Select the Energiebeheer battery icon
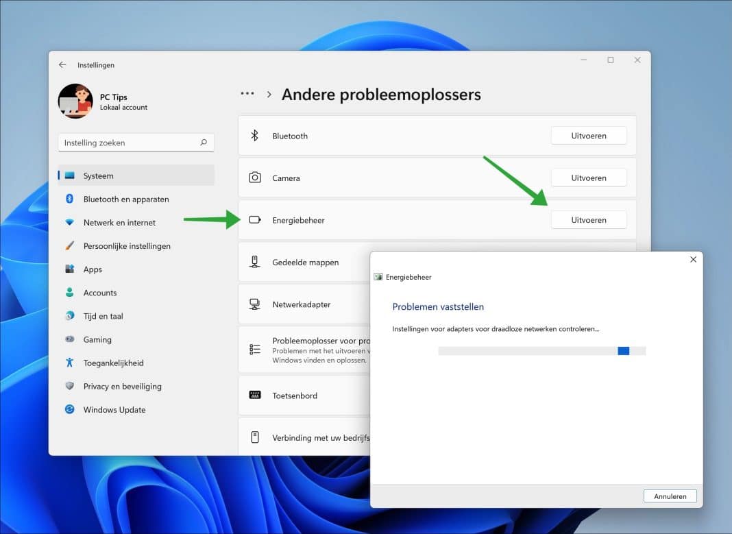Viewport: 732px width, 534px height. click(x=255, y=220)
